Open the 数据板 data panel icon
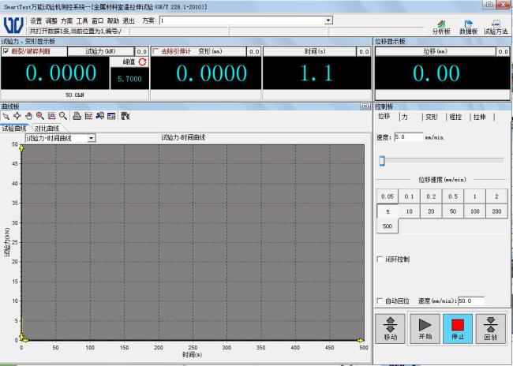The height and width of the screenshot is (366, 513). tap(469, 26)
